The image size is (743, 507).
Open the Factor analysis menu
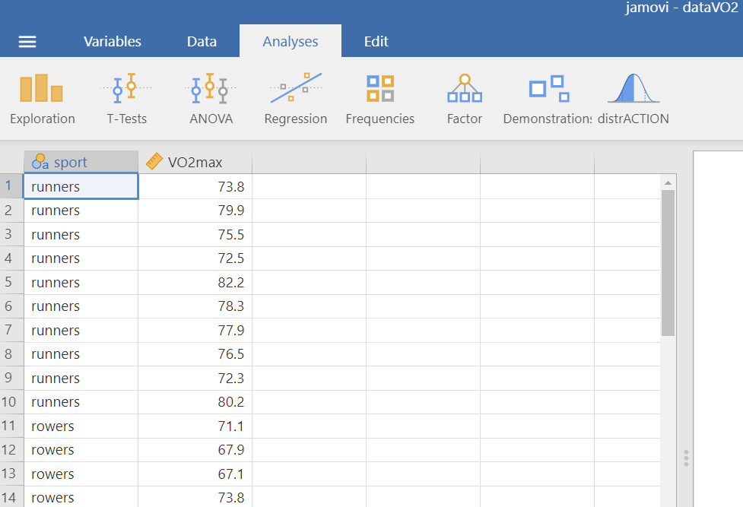464,99
